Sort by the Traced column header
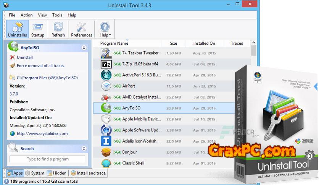 click(237, 43)
